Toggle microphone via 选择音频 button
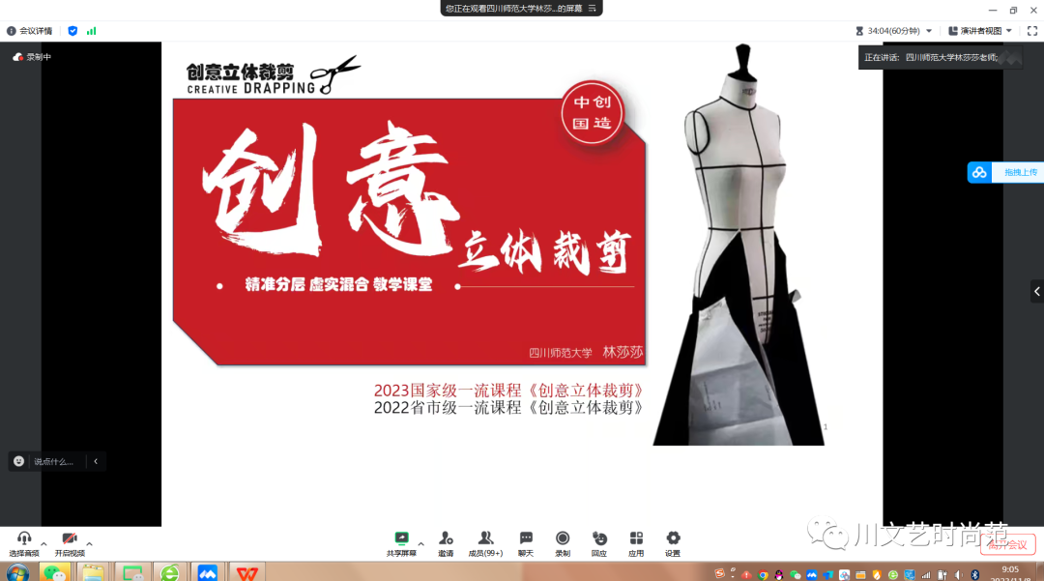The height and width of the screenshot is (581, 1044). 24,543
